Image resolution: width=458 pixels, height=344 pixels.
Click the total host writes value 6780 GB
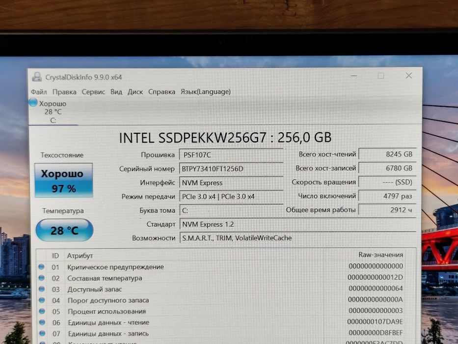(387, 168)
